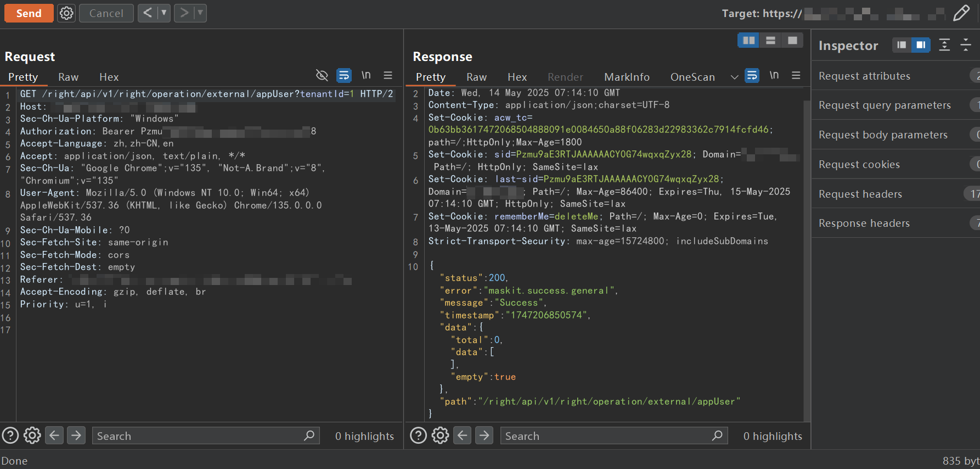This screenshot has width=980, height=469.
Task: Open help icon under Request panel
Action: pos(10,436)
